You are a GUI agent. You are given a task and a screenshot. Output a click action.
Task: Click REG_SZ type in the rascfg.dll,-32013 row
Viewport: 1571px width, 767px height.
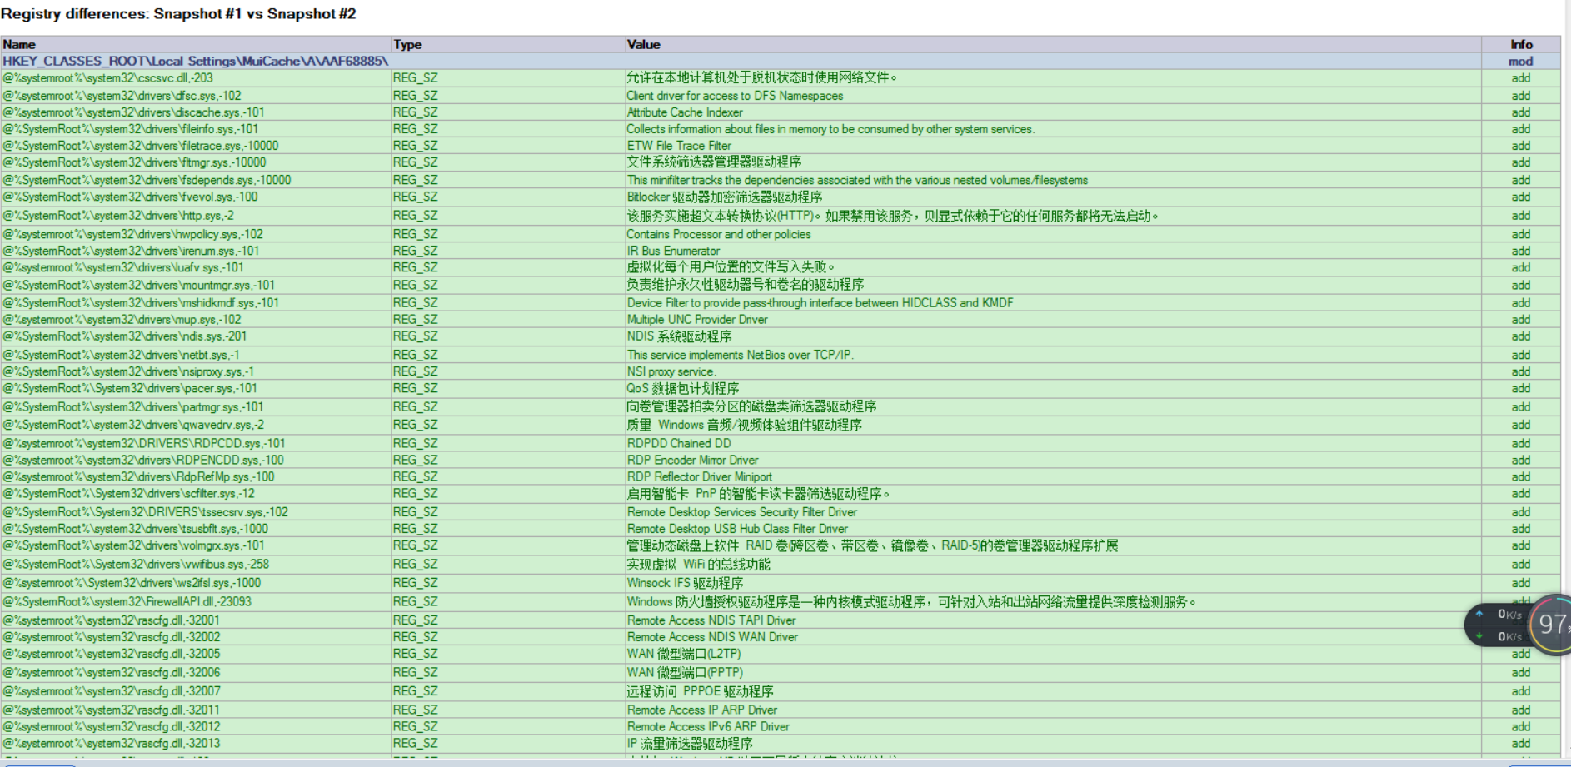(416, 744)
